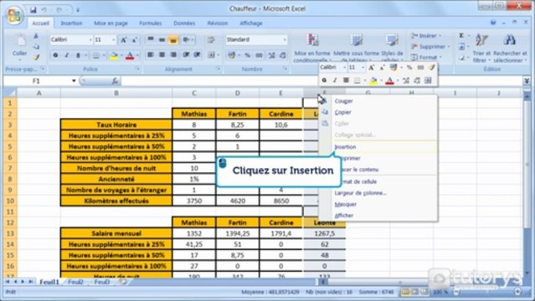Remove a decimal place in ribbon Nombre group
Image resolution: width=535 pixels, height=301 pixels.
[283, 55]
